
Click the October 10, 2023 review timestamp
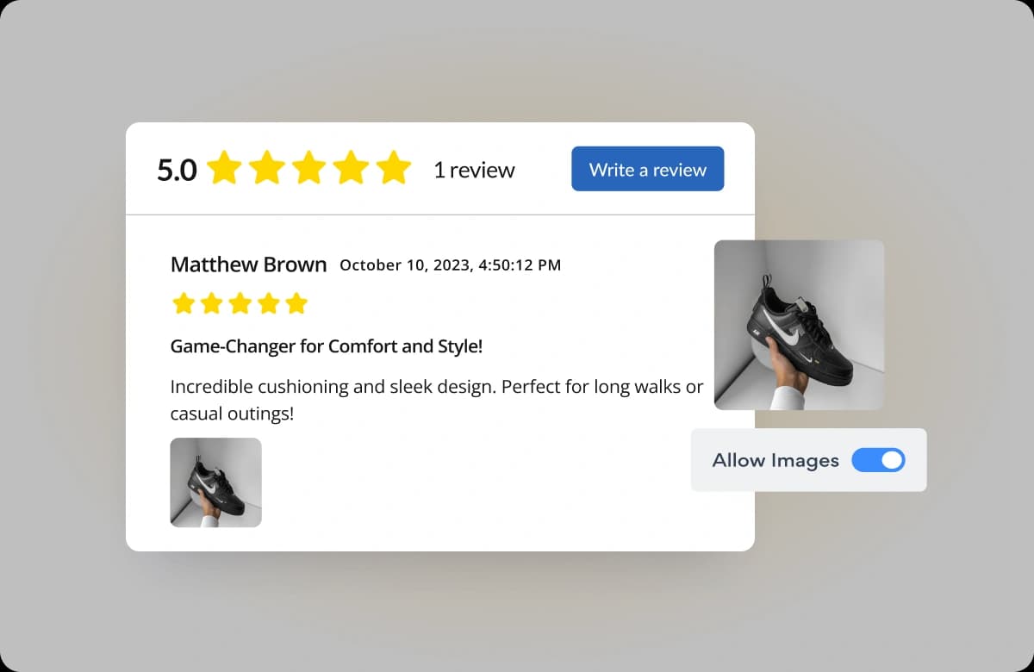[451, 265]
